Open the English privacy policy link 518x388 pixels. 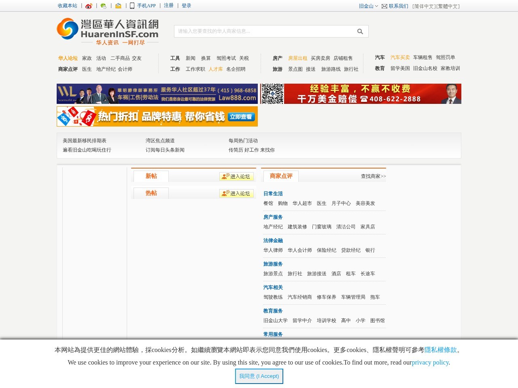[430, 363]
